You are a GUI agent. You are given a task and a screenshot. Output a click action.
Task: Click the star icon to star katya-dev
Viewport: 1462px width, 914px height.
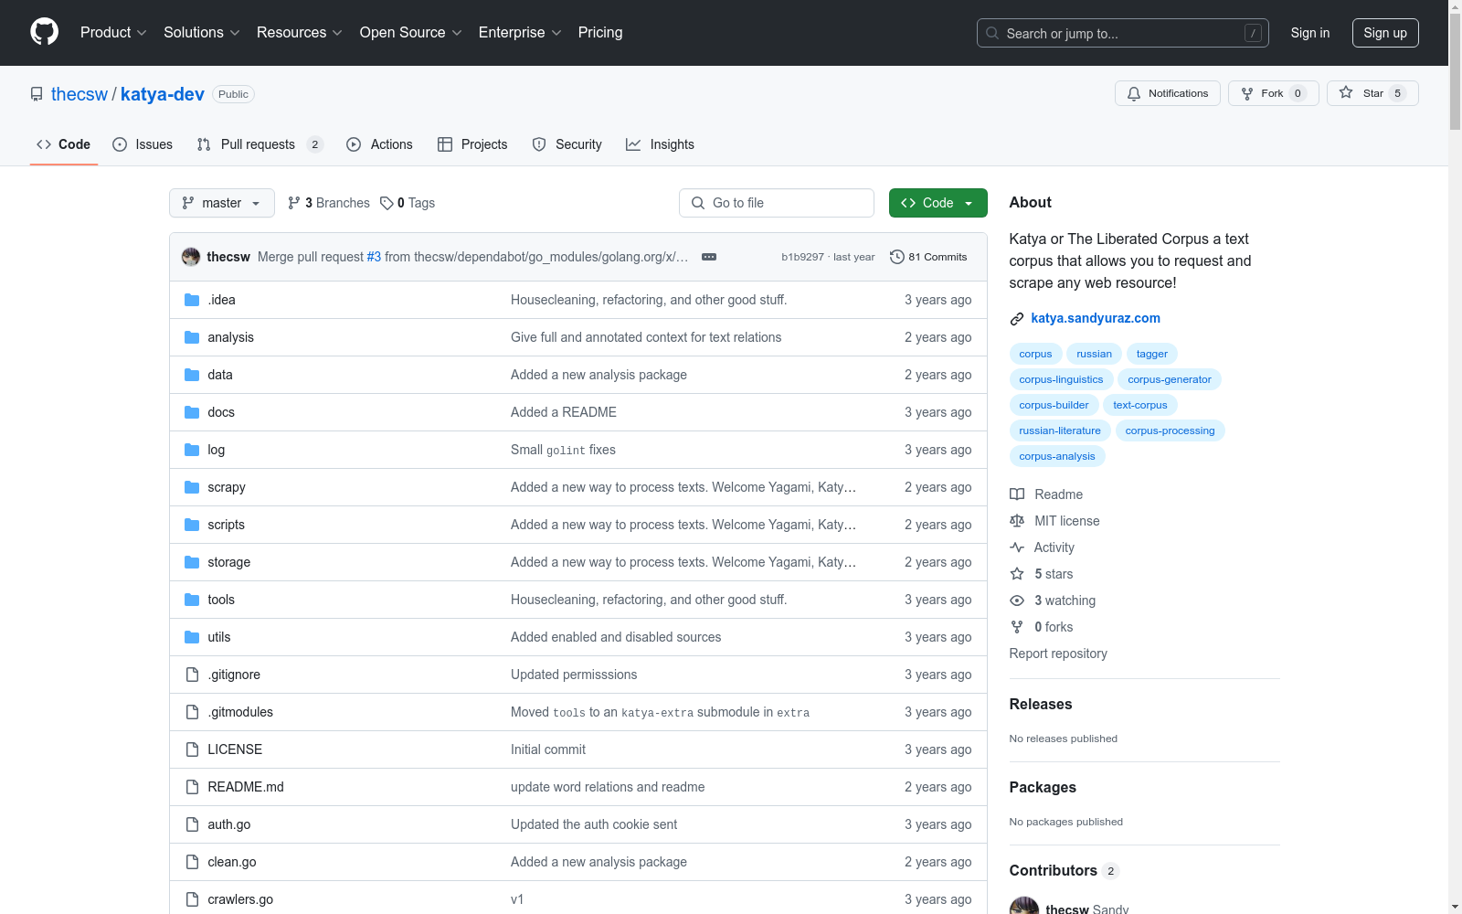coord(1346,92)
